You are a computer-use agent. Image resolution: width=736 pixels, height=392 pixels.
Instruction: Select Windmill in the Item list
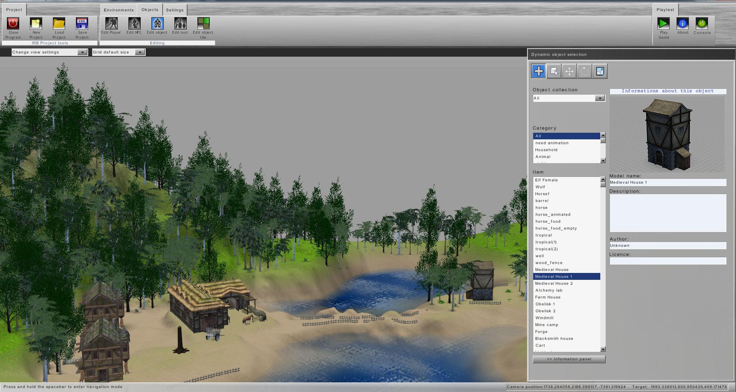pos(544,318)
